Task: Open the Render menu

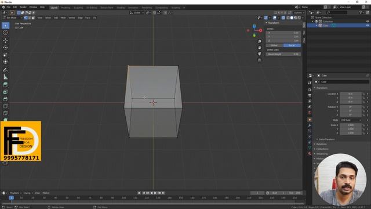Action: click(x=23, y=8)
